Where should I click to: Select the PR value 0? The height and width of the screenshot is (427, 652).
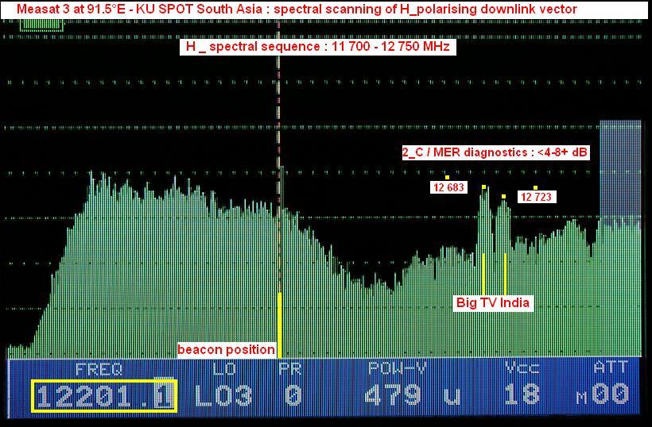click(293, 394)
